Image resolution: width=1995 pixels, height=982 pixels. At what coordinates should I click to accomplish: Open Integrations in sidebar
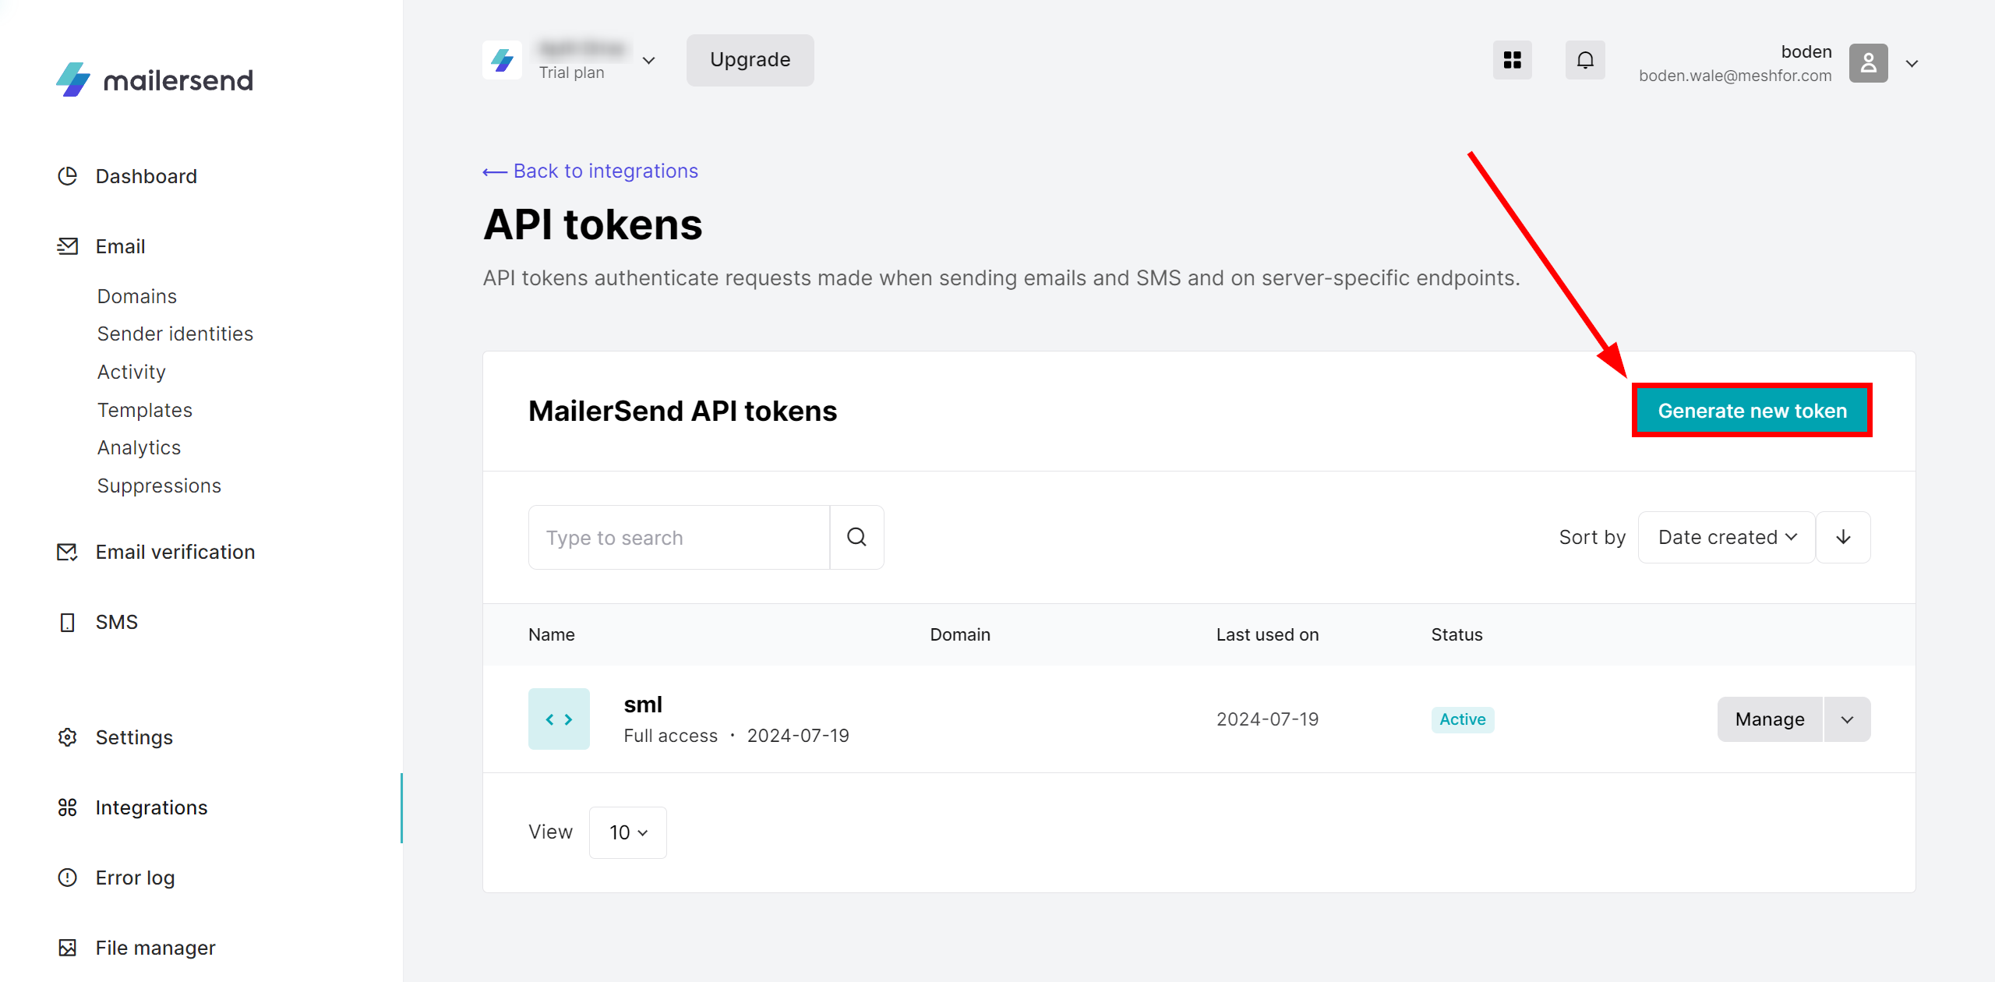[x=151, y=807]
